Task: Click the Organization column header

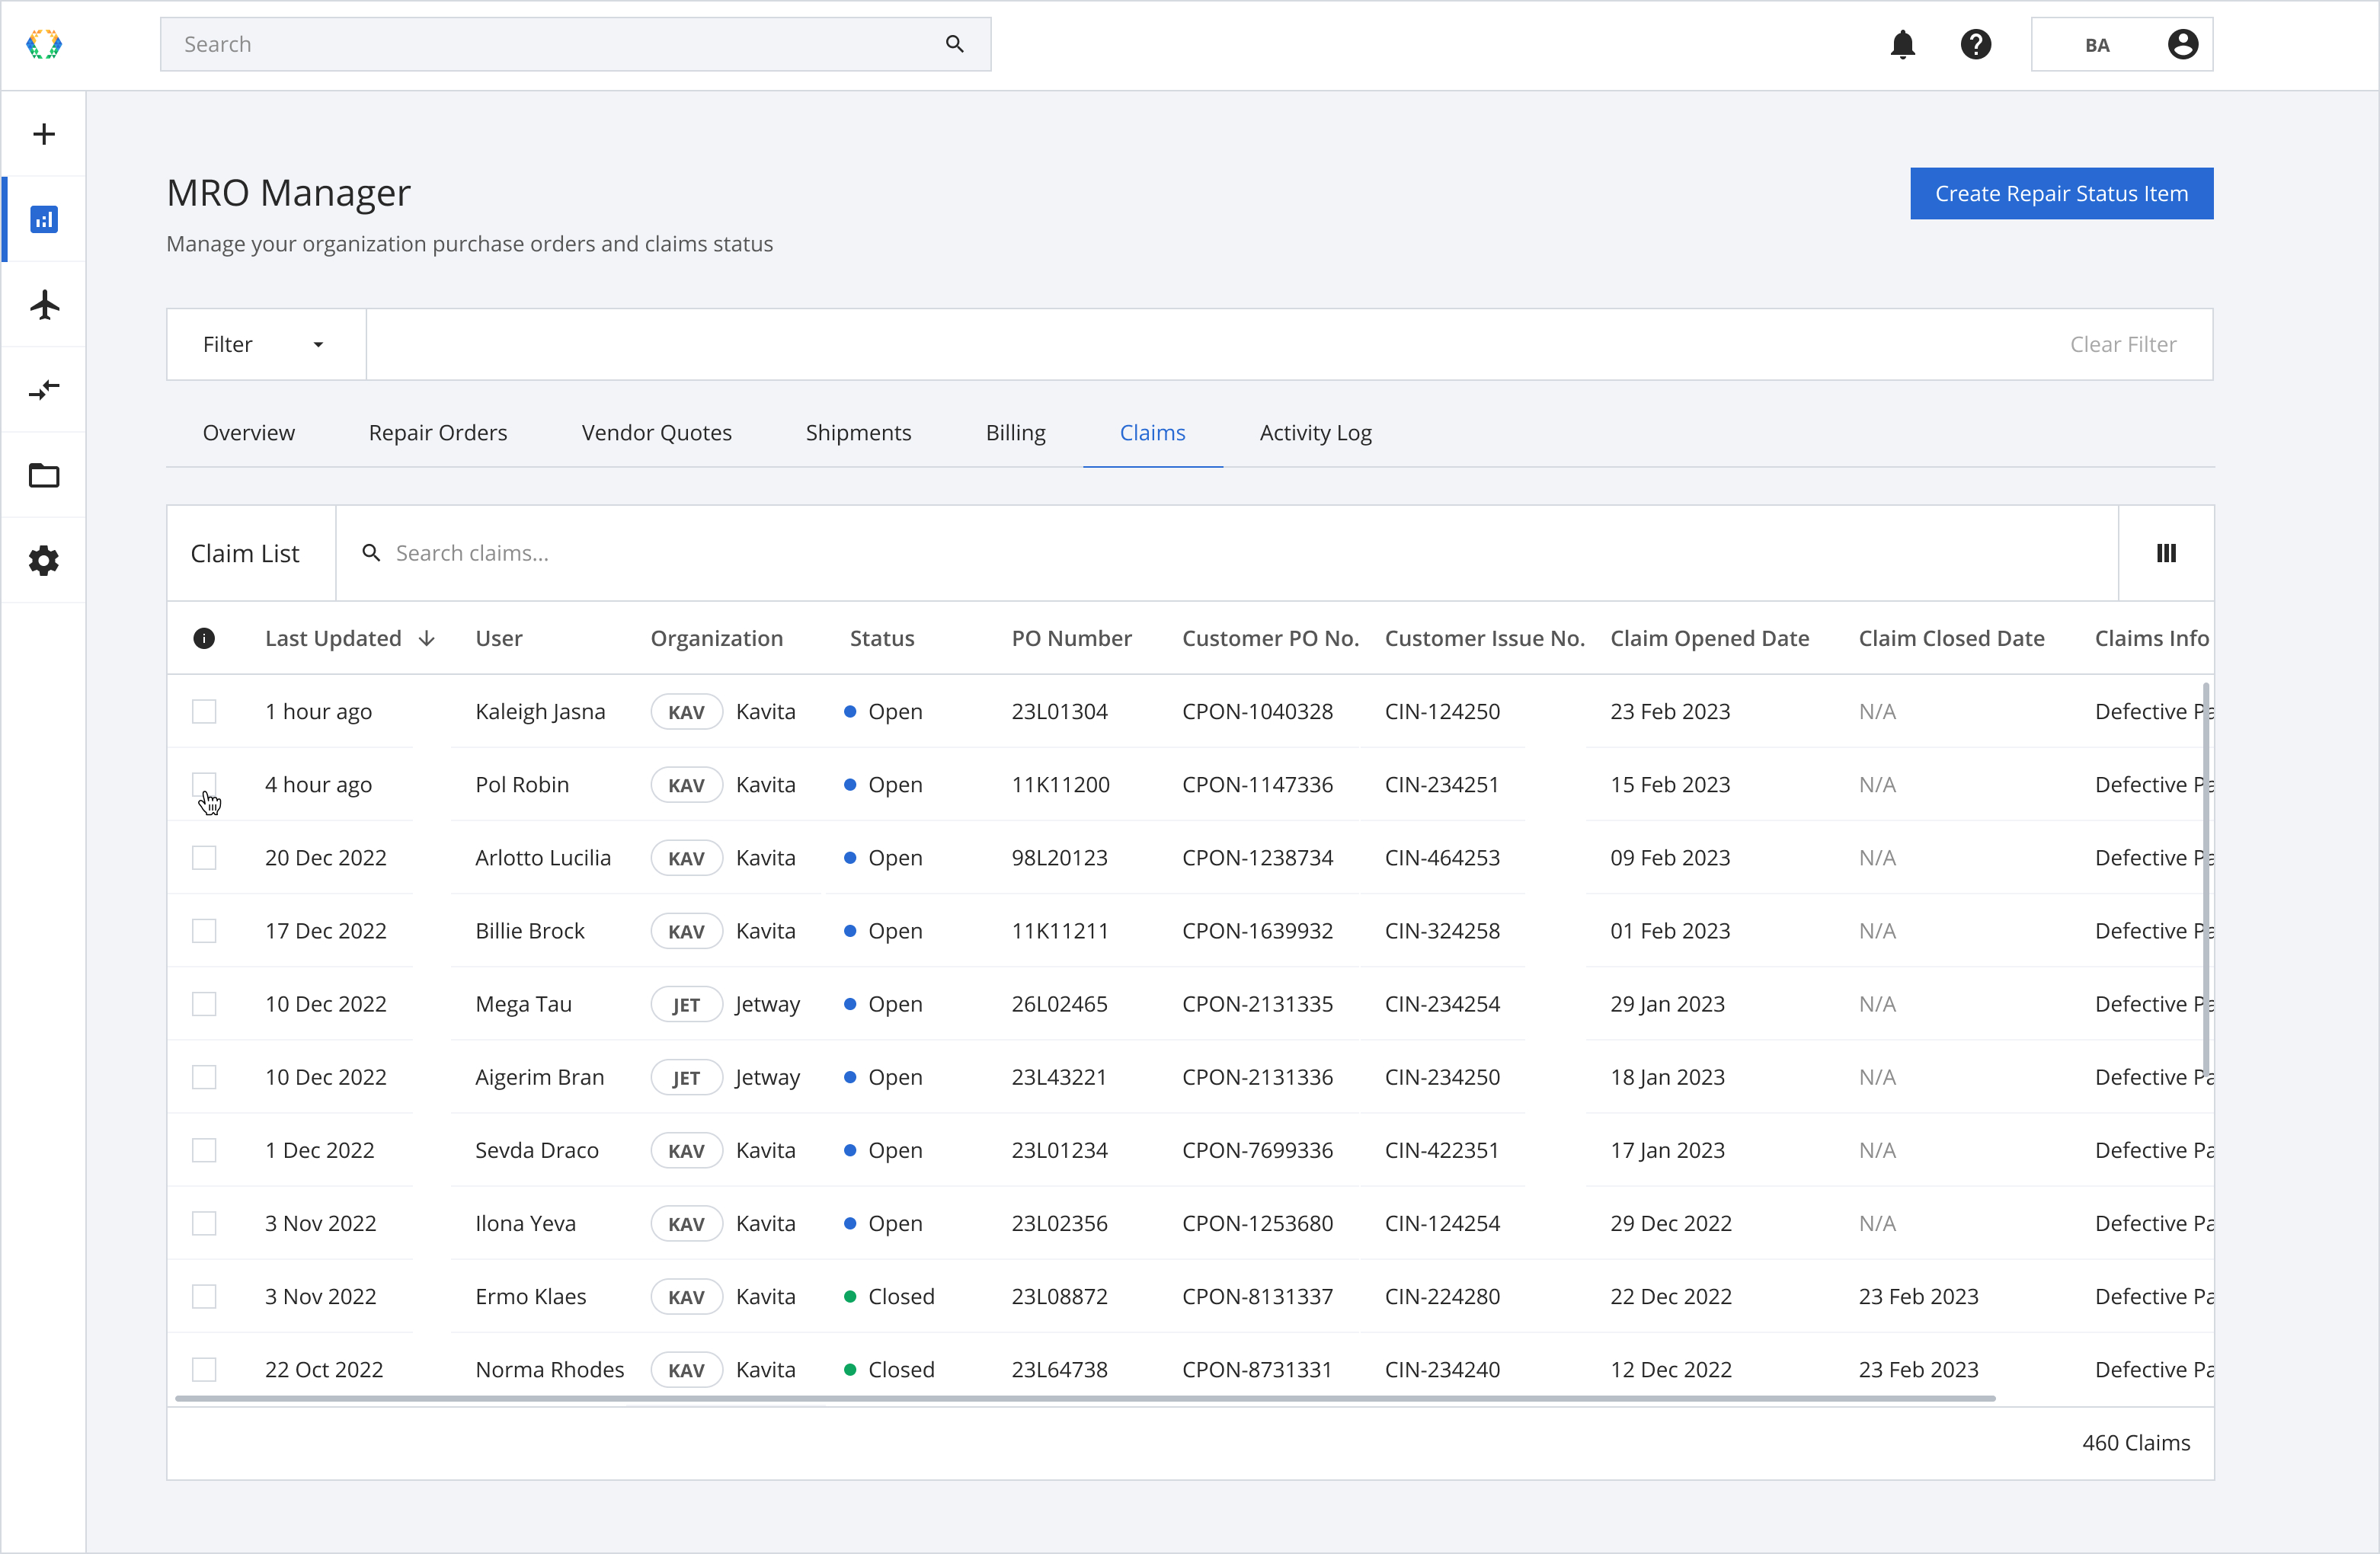Action: click(716, 638)
